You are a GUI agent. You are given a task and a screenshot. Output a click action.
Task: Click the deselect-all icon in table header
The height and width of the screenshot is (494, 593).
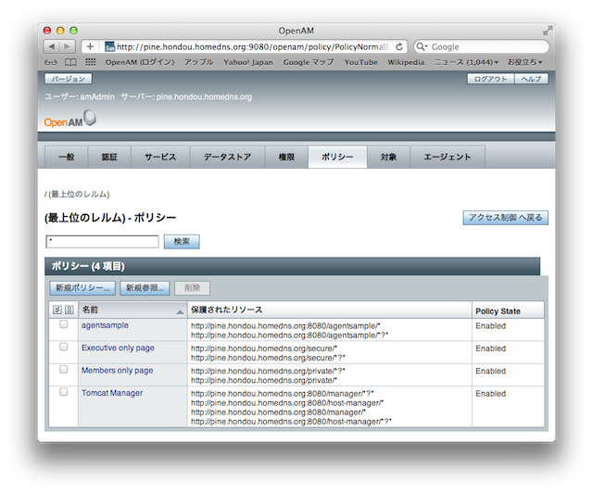tap(69, 310)
